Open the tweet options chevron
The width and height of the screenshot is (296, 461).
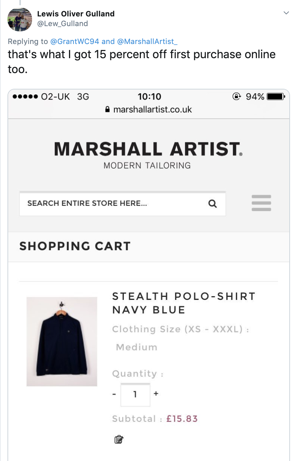click(286, 13)
